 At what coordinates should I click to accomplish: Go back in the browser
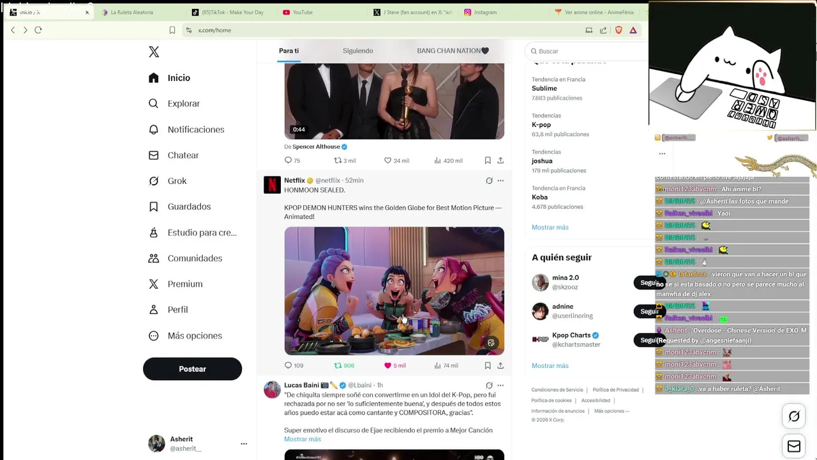coord(13,30)
